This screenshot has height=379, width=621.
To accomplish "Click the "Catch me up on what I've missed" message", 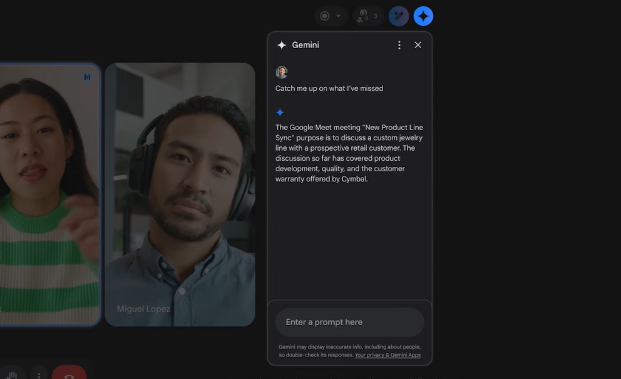I will (329, 89).
